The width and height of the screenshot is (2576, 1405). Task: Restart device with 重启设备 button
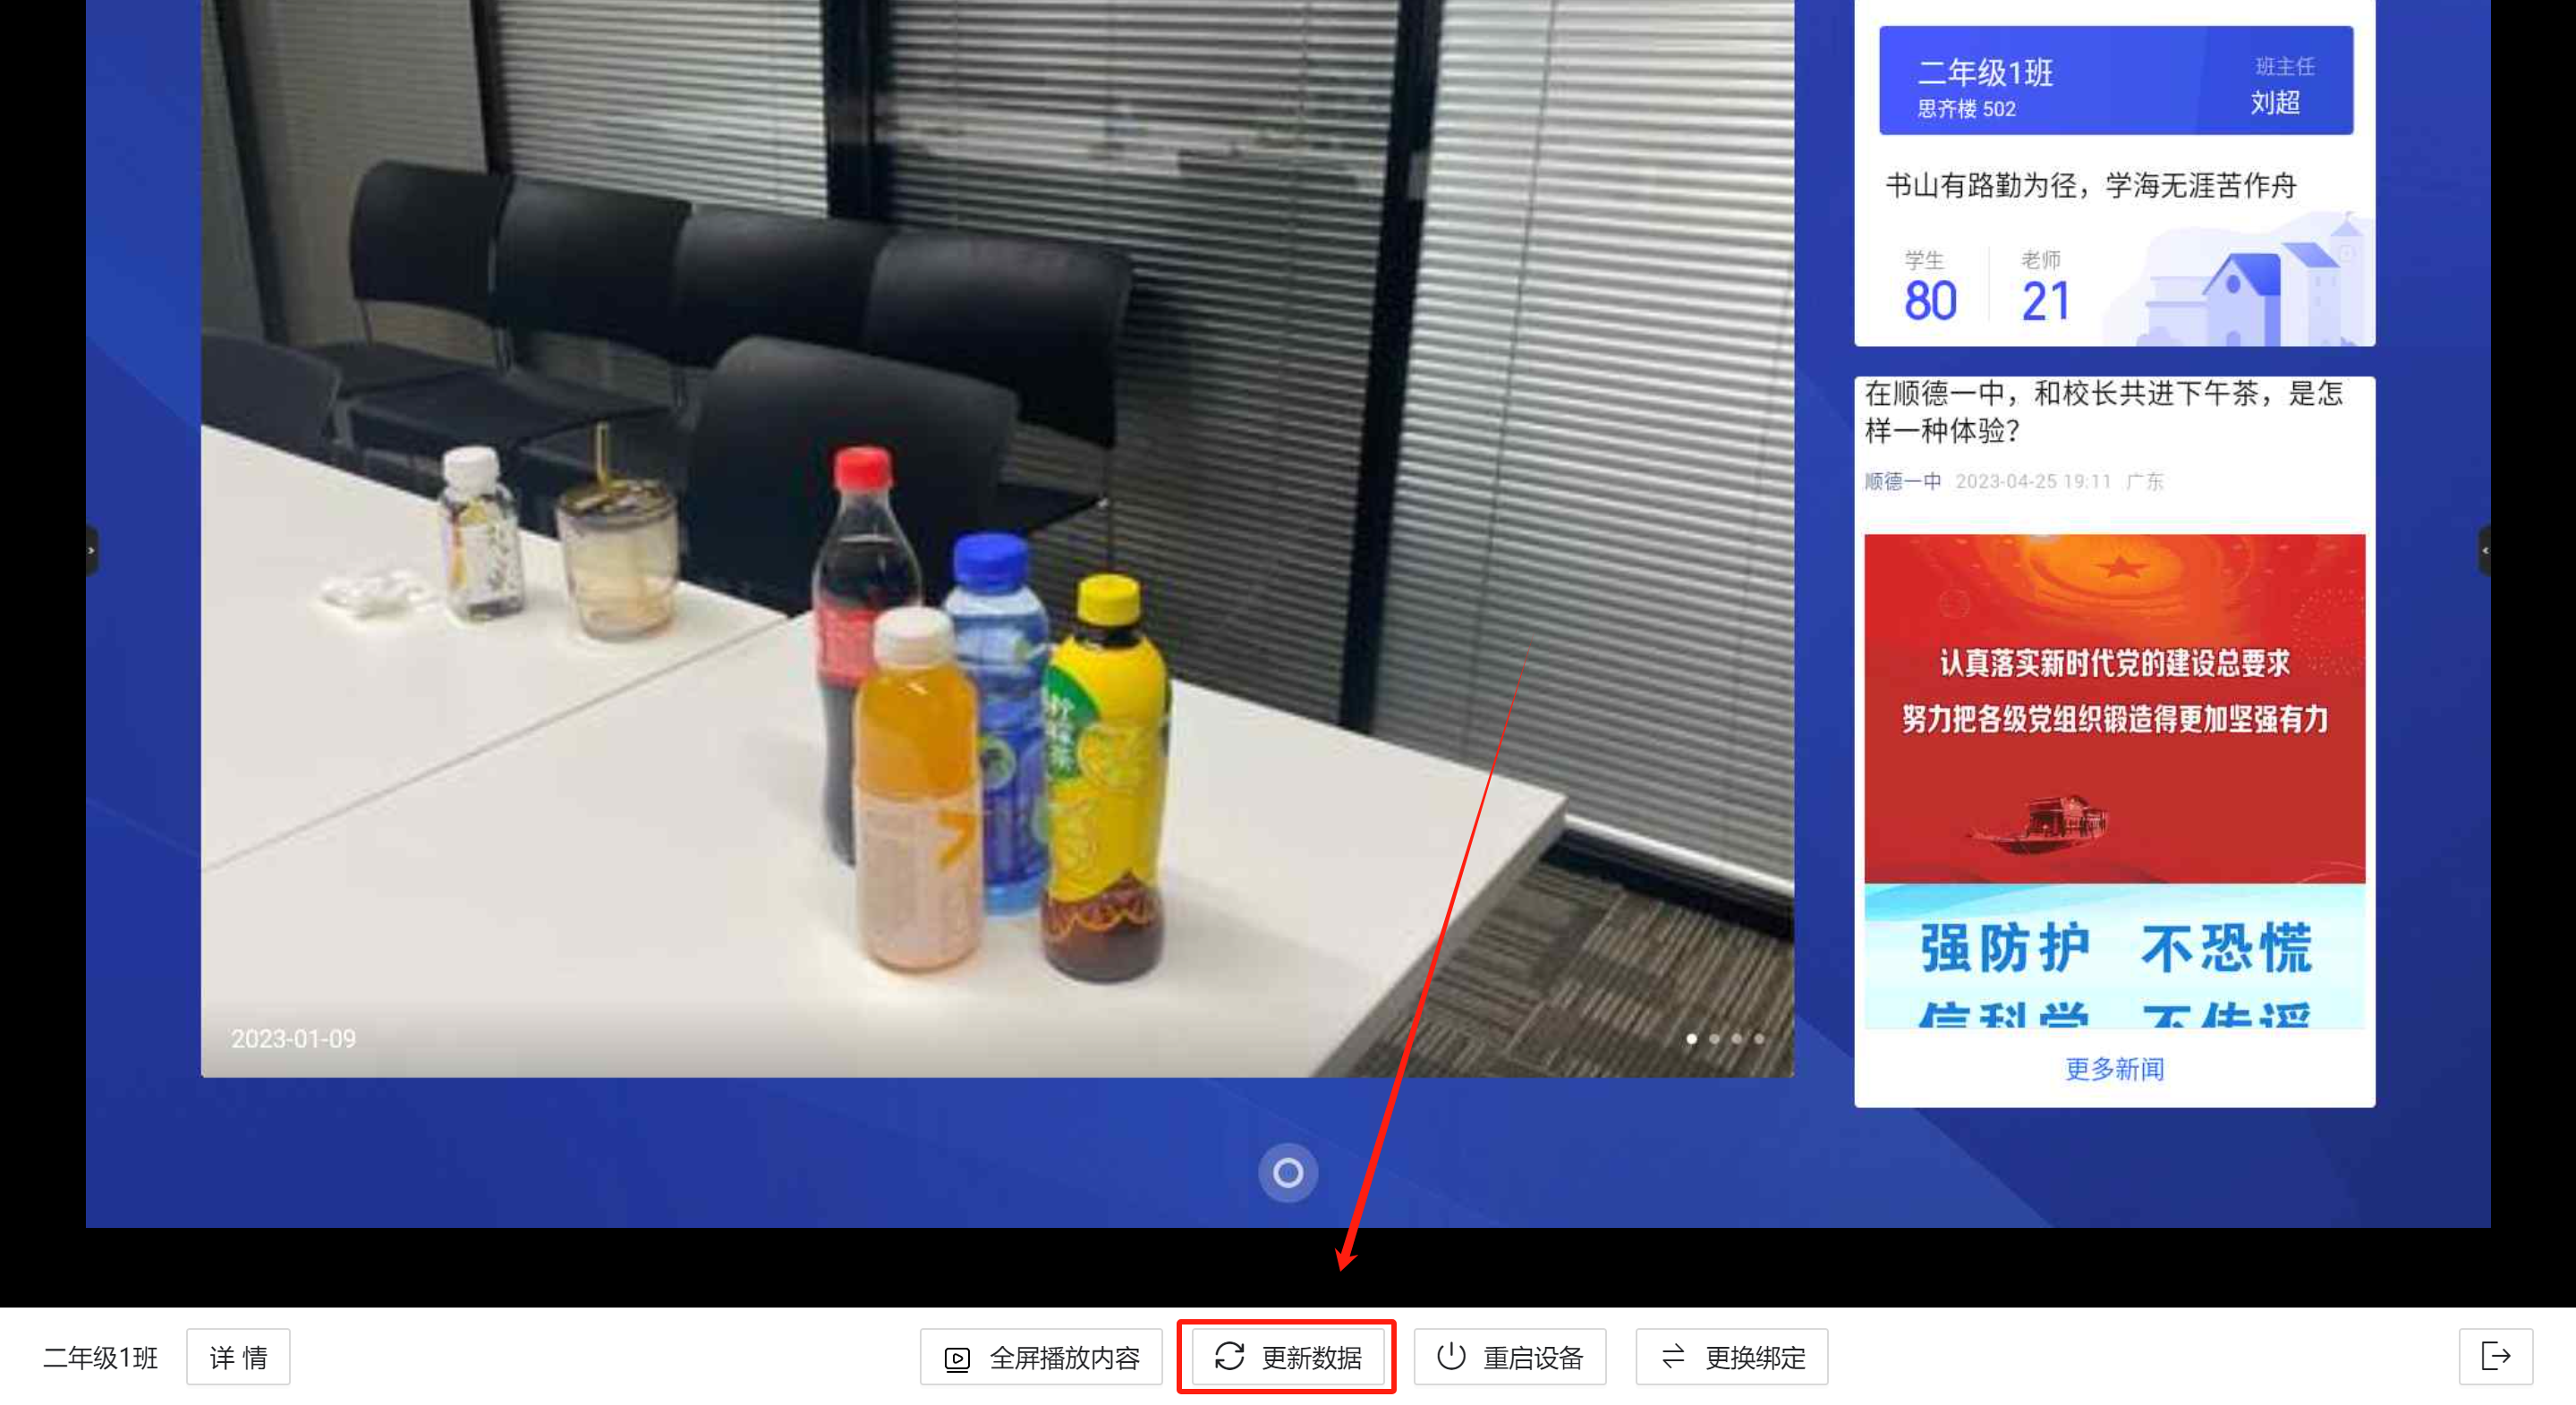[1510, 1357]
